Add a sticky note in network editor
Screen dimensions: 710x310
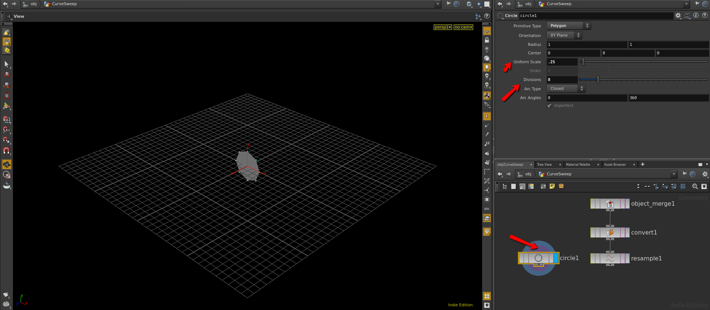(552, 186)
